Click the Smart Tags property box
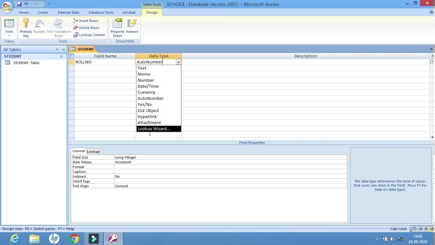Image resolution: width=435 pixels, height=245 pixels. [230, 181]
